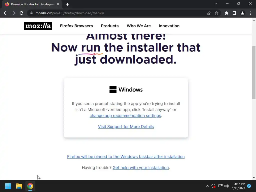Open the Products menu
The height and width of the screenshot is (192, 256).
(x=110, y=26)
